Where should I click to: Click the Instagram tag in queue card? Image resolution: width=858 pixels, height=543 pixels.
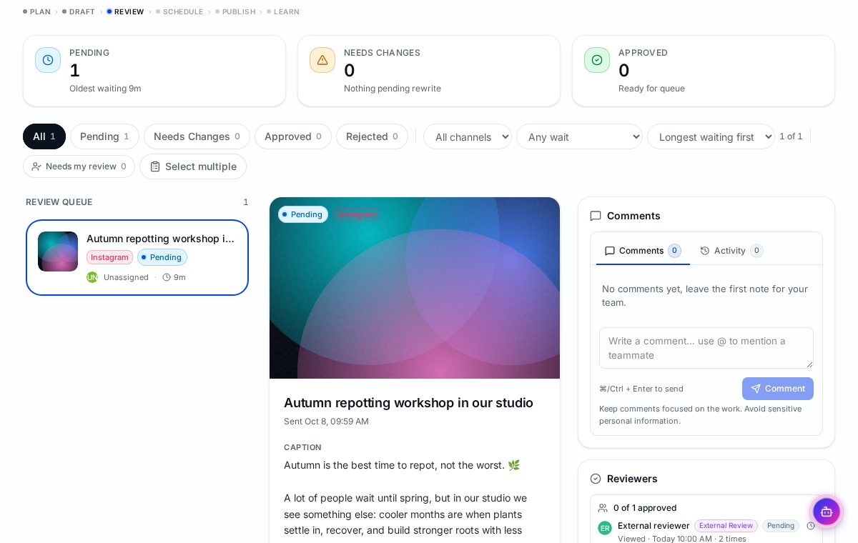tap(109, 257)
